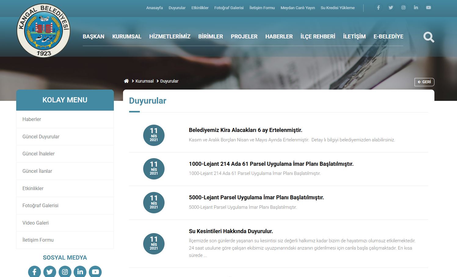This screenshot has height=277, width=457.
Task: Open the Instagram icon in top header
Action: [403, 8]
